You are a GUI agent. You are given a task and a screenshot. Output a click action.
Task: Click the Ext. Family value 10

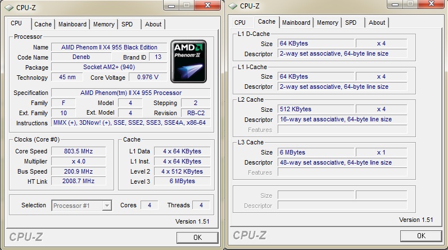point(64,113)
